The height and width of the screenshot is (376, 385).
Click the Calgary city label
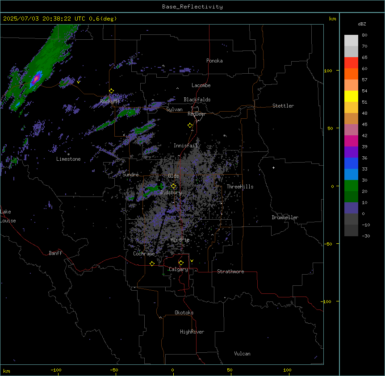click(x=178, y=269)
